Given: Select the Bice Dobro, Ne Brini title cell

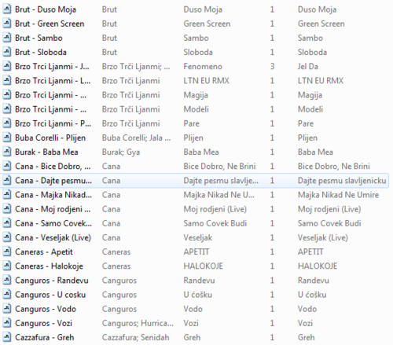Looking at the screenshot, I should [334, 167].
